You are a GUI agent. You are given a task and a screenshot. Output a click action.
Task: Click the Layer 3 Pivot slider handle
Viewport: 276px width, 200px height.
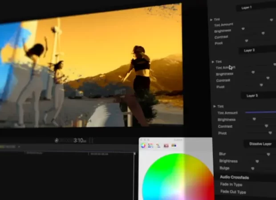(270, 133)
